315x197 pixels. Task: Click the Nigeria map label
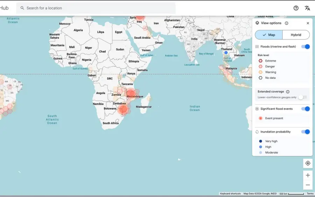(x=86, y=60)
